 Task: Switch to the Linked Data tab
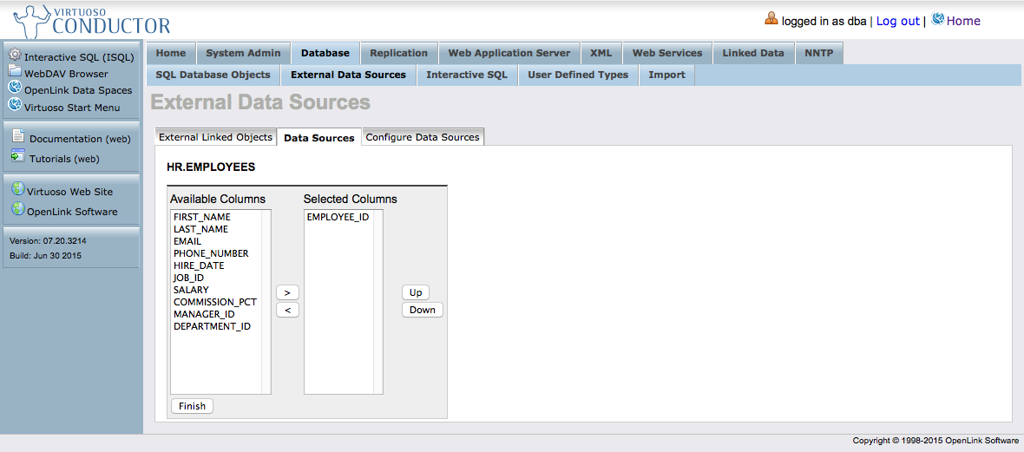(752, 53)
